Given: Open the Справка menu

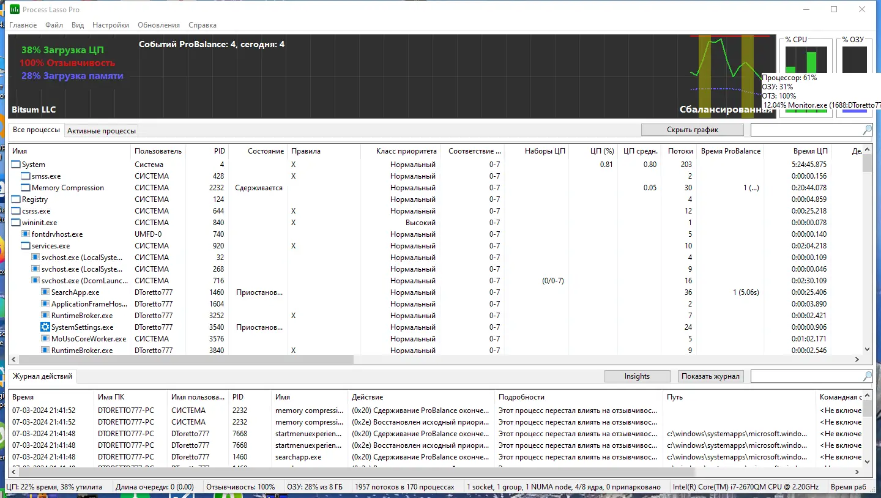Looking at the screenshot, I should click(x=203, y=25).
